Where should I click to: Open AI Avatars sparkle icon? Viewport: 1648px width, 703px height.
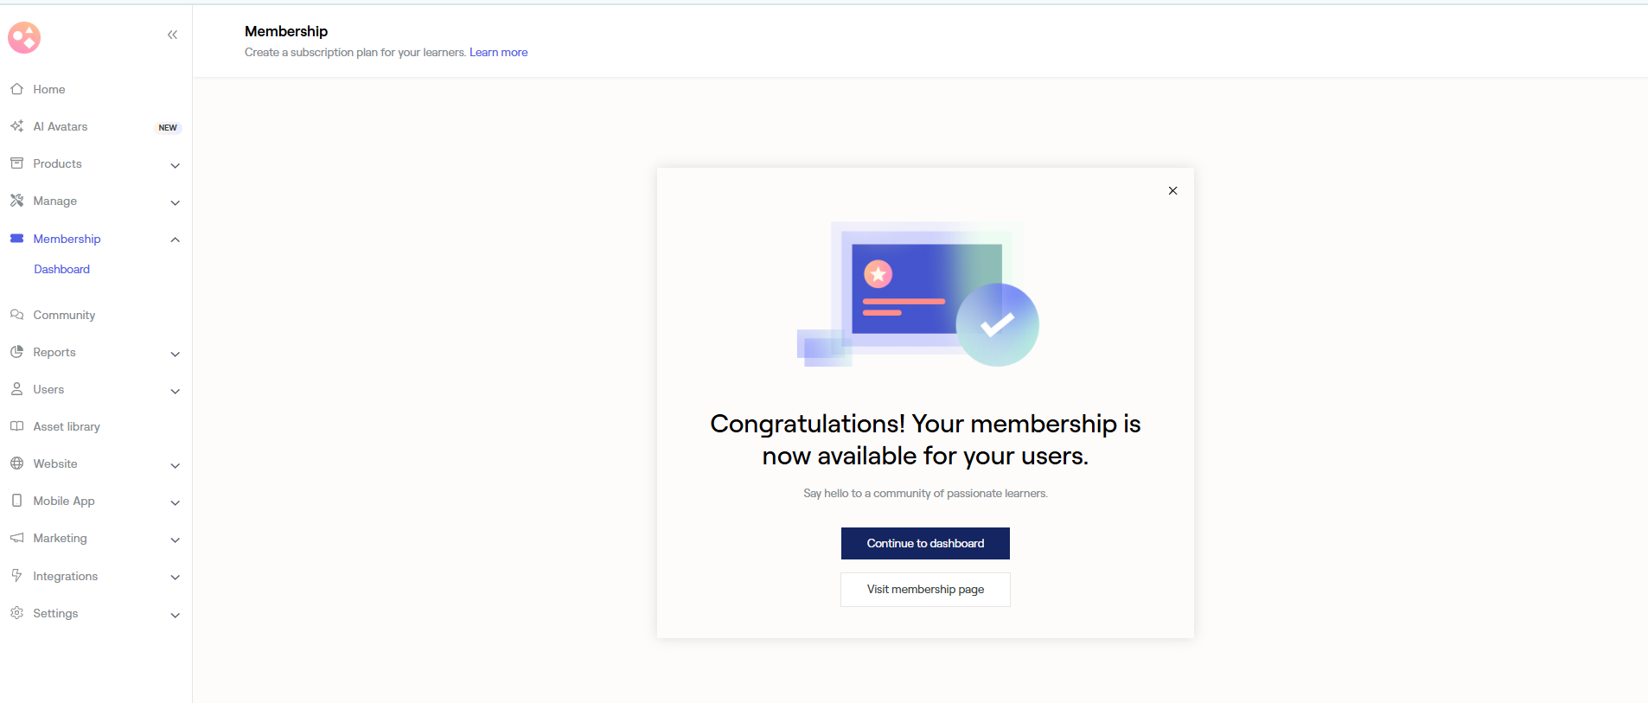pos(16,126)
